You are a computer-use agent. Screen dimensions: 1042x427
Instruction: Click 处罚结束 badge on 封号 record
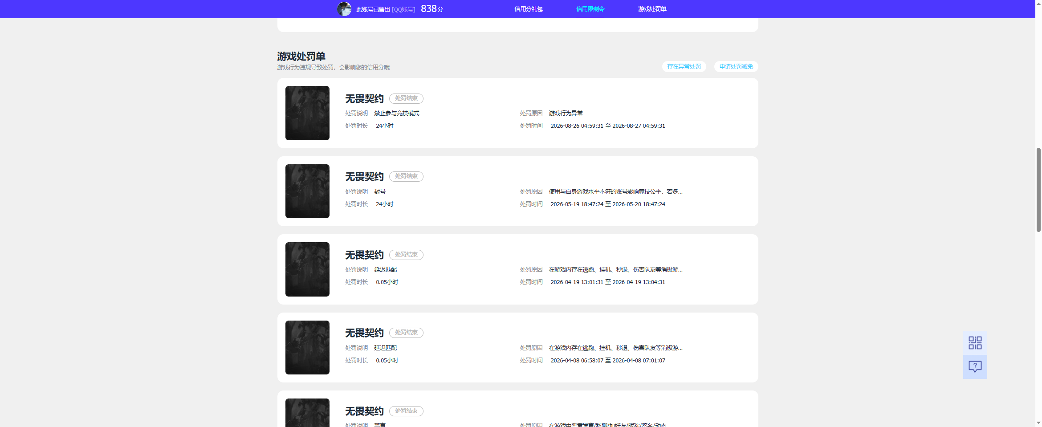[406, 176]
